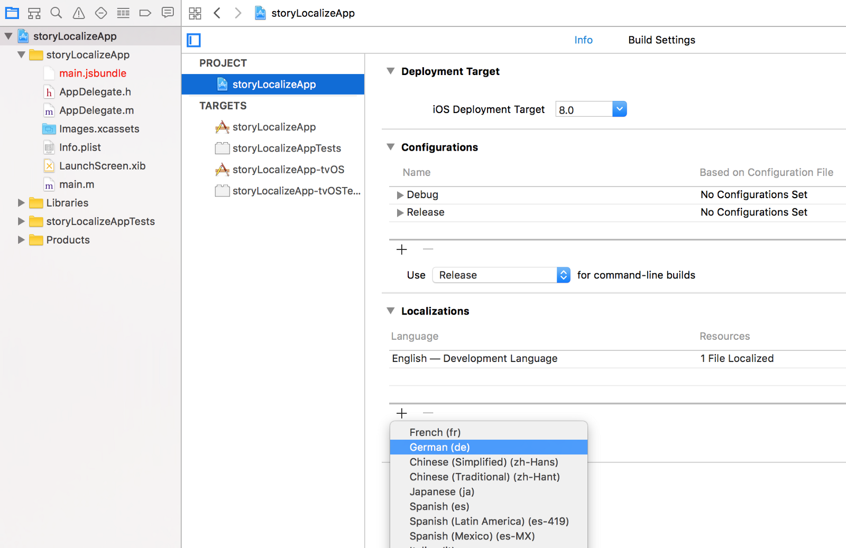
Task: Open the Project navigator folder icon
Action: coord(12,13)
